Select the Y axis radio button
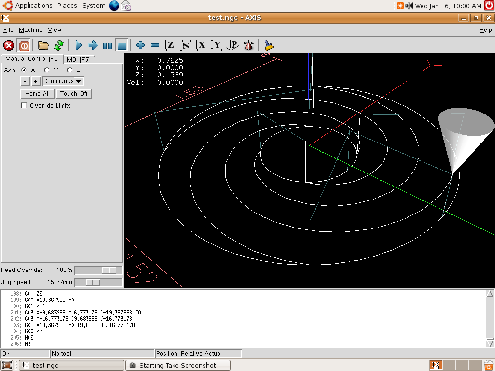This screenshot has width=495, height=371. (x=47, y=70)
